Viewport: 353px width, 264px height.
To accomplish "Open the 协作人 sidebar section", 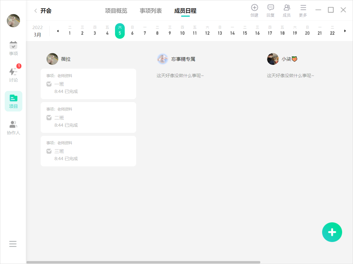I will (13, 128).
